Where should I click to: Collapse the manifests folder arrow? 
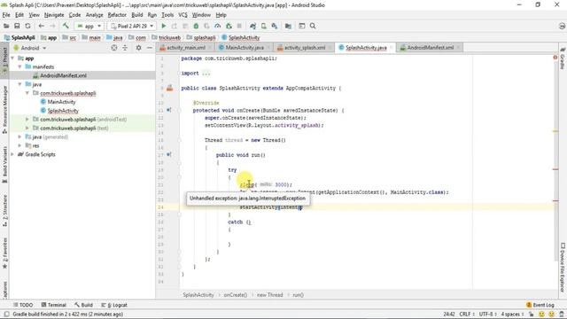pos(19,67)
